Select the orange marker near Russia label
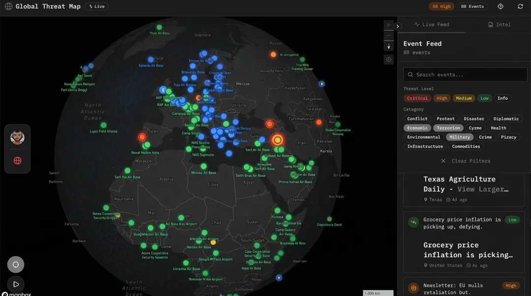This screenshot has width=531, height=296. (273, 54)
